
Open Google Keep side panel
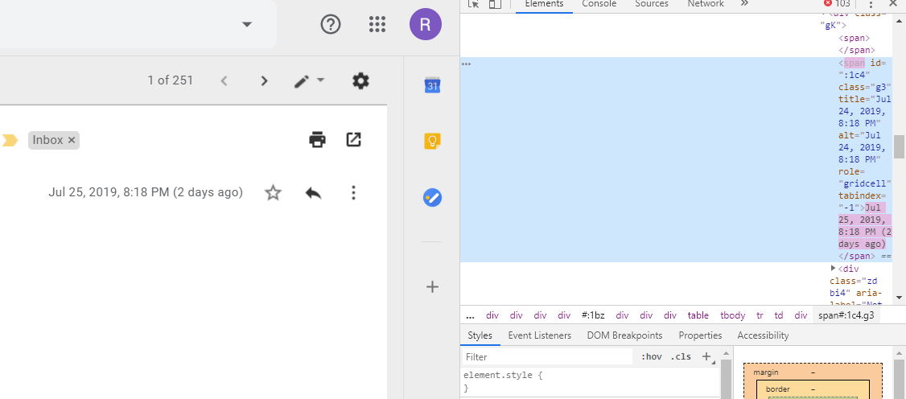point(432,142)
